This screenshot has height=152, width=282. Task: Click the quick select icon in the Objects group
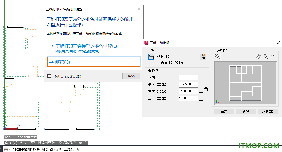tap(203, 57)
